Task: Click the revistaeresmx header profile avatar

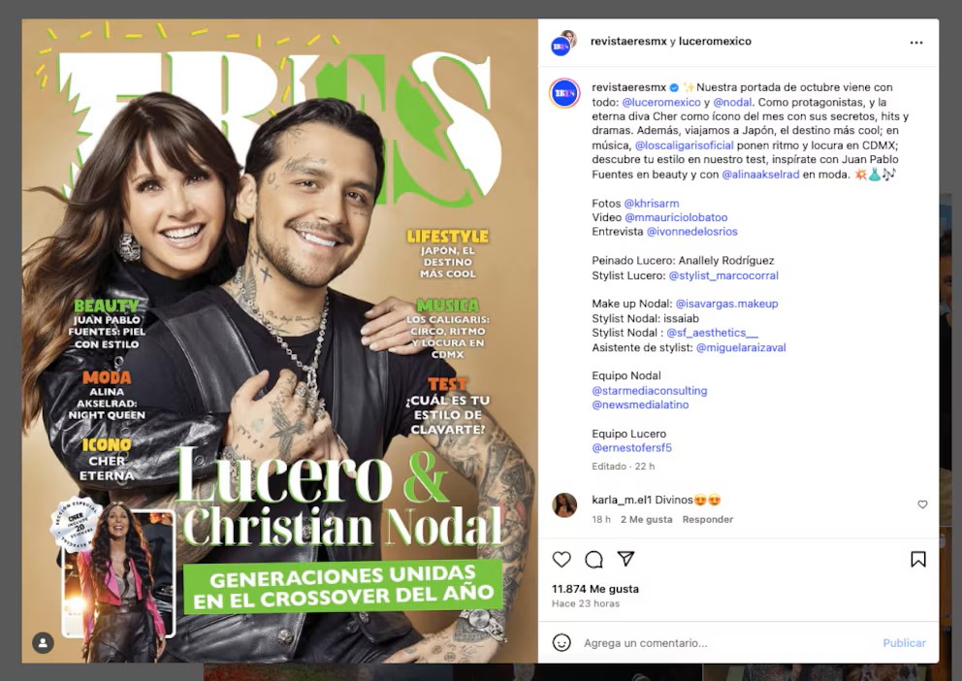Action: tap(563, 43)
